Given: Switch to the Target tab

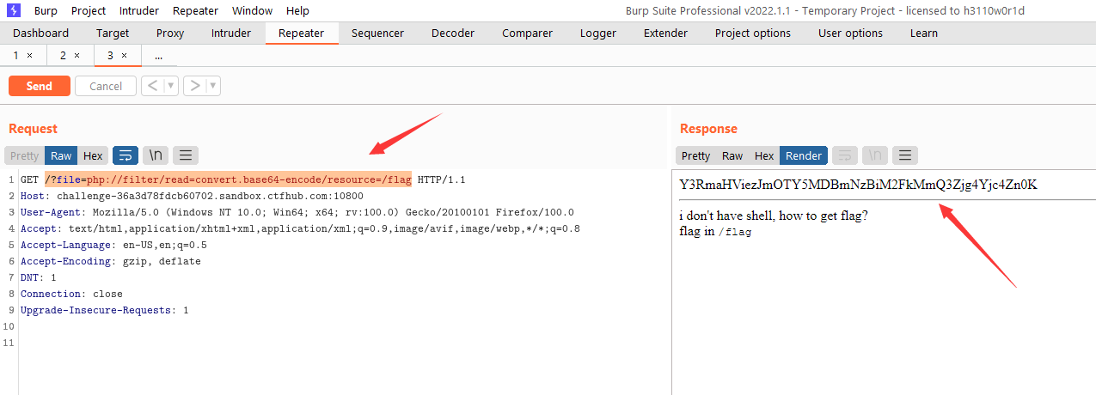Looking at the screenshot, I should click(x=113, y=33).
